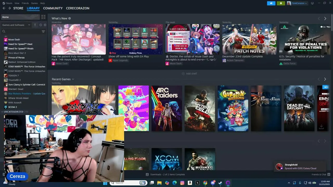Click the Windows taskbar search box
Viewport: 333px width, 187px height.
tap(128, 183)
